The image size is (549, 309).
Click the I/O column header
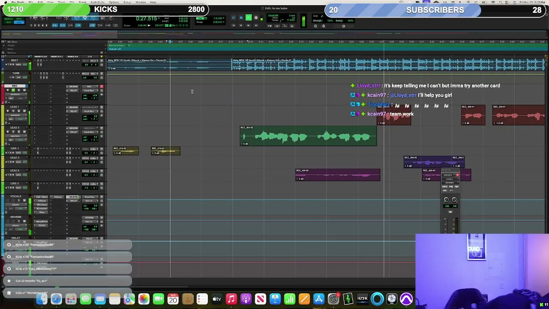pyautogui.click(x=90, y=57)
